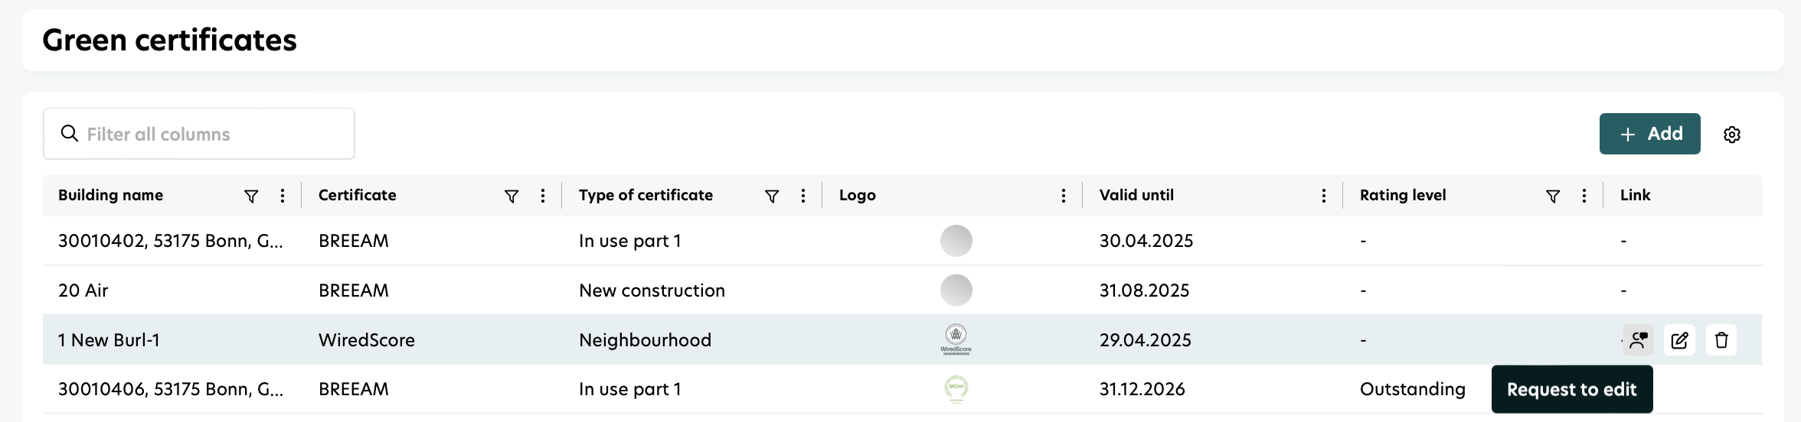Viewport: 1801px width, 422px height.
Task: Open table settings via the gear icon
Action: click(1732, 135)
